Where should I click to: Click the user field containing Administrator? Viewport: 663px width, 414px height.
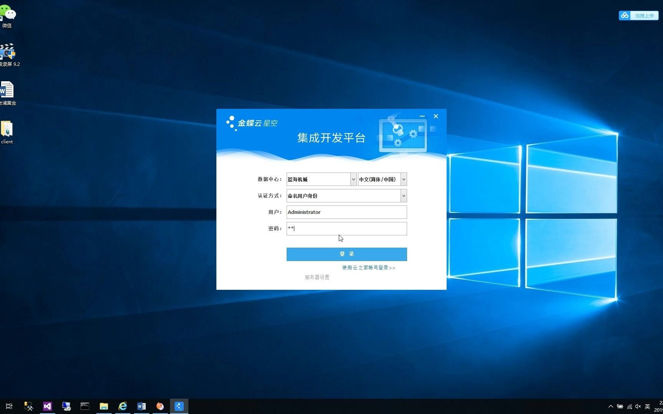click(346, 212)
